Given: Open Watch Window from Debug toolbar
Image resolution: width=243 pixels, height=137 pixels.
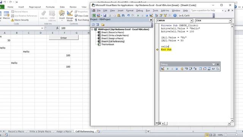Looking at the screenshot, I should click(x=209, y=68).
